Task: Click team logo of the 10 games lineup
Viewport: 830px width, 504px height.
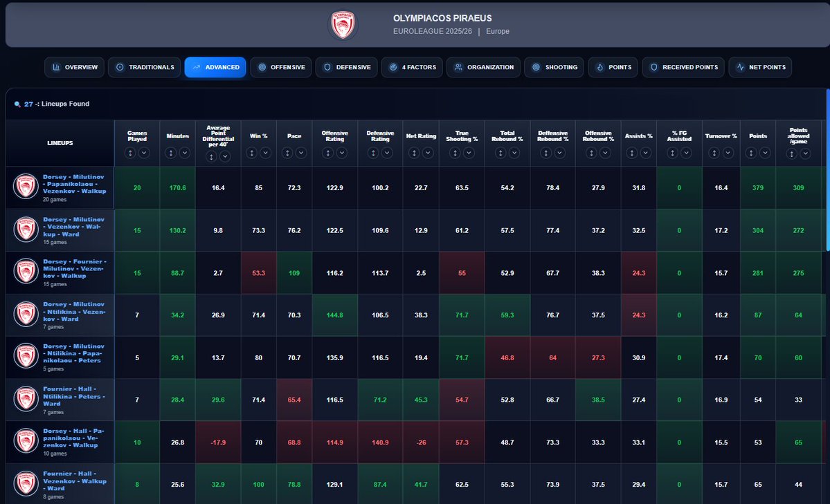Action: [26, 441]
